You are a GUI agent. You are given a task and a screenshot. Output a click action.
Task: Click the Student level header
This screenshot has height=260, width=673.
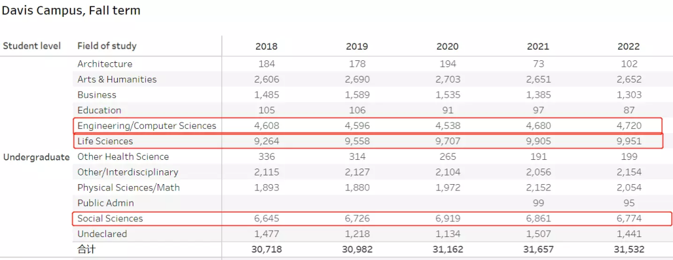click(32, 45)
